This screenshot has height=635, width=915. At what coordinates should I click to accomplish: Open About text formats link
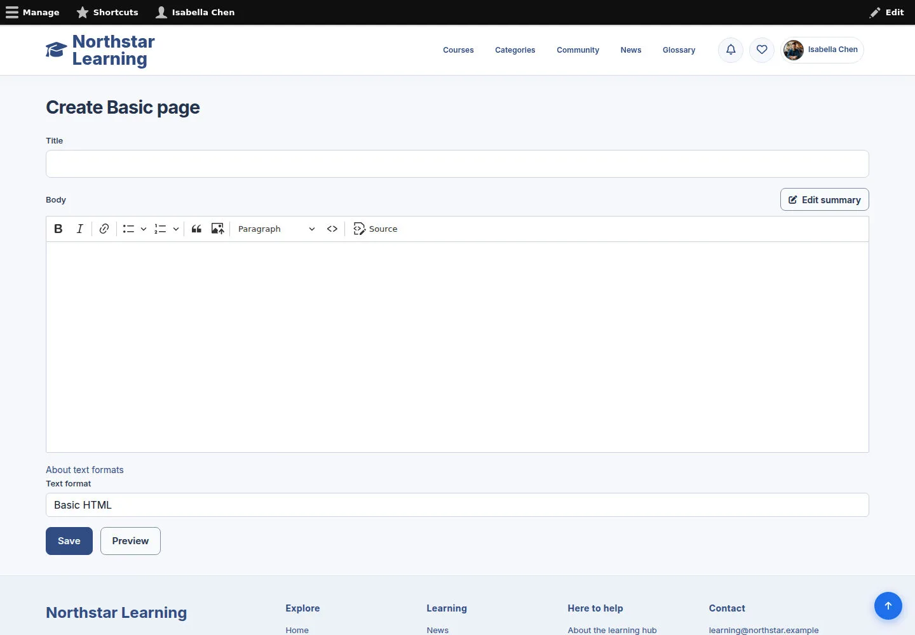click(85, 470)
